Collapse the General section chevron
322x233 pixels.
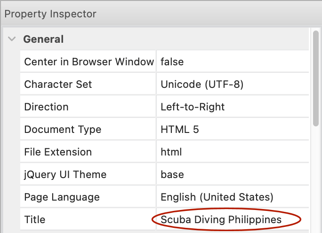pos(12,39)
